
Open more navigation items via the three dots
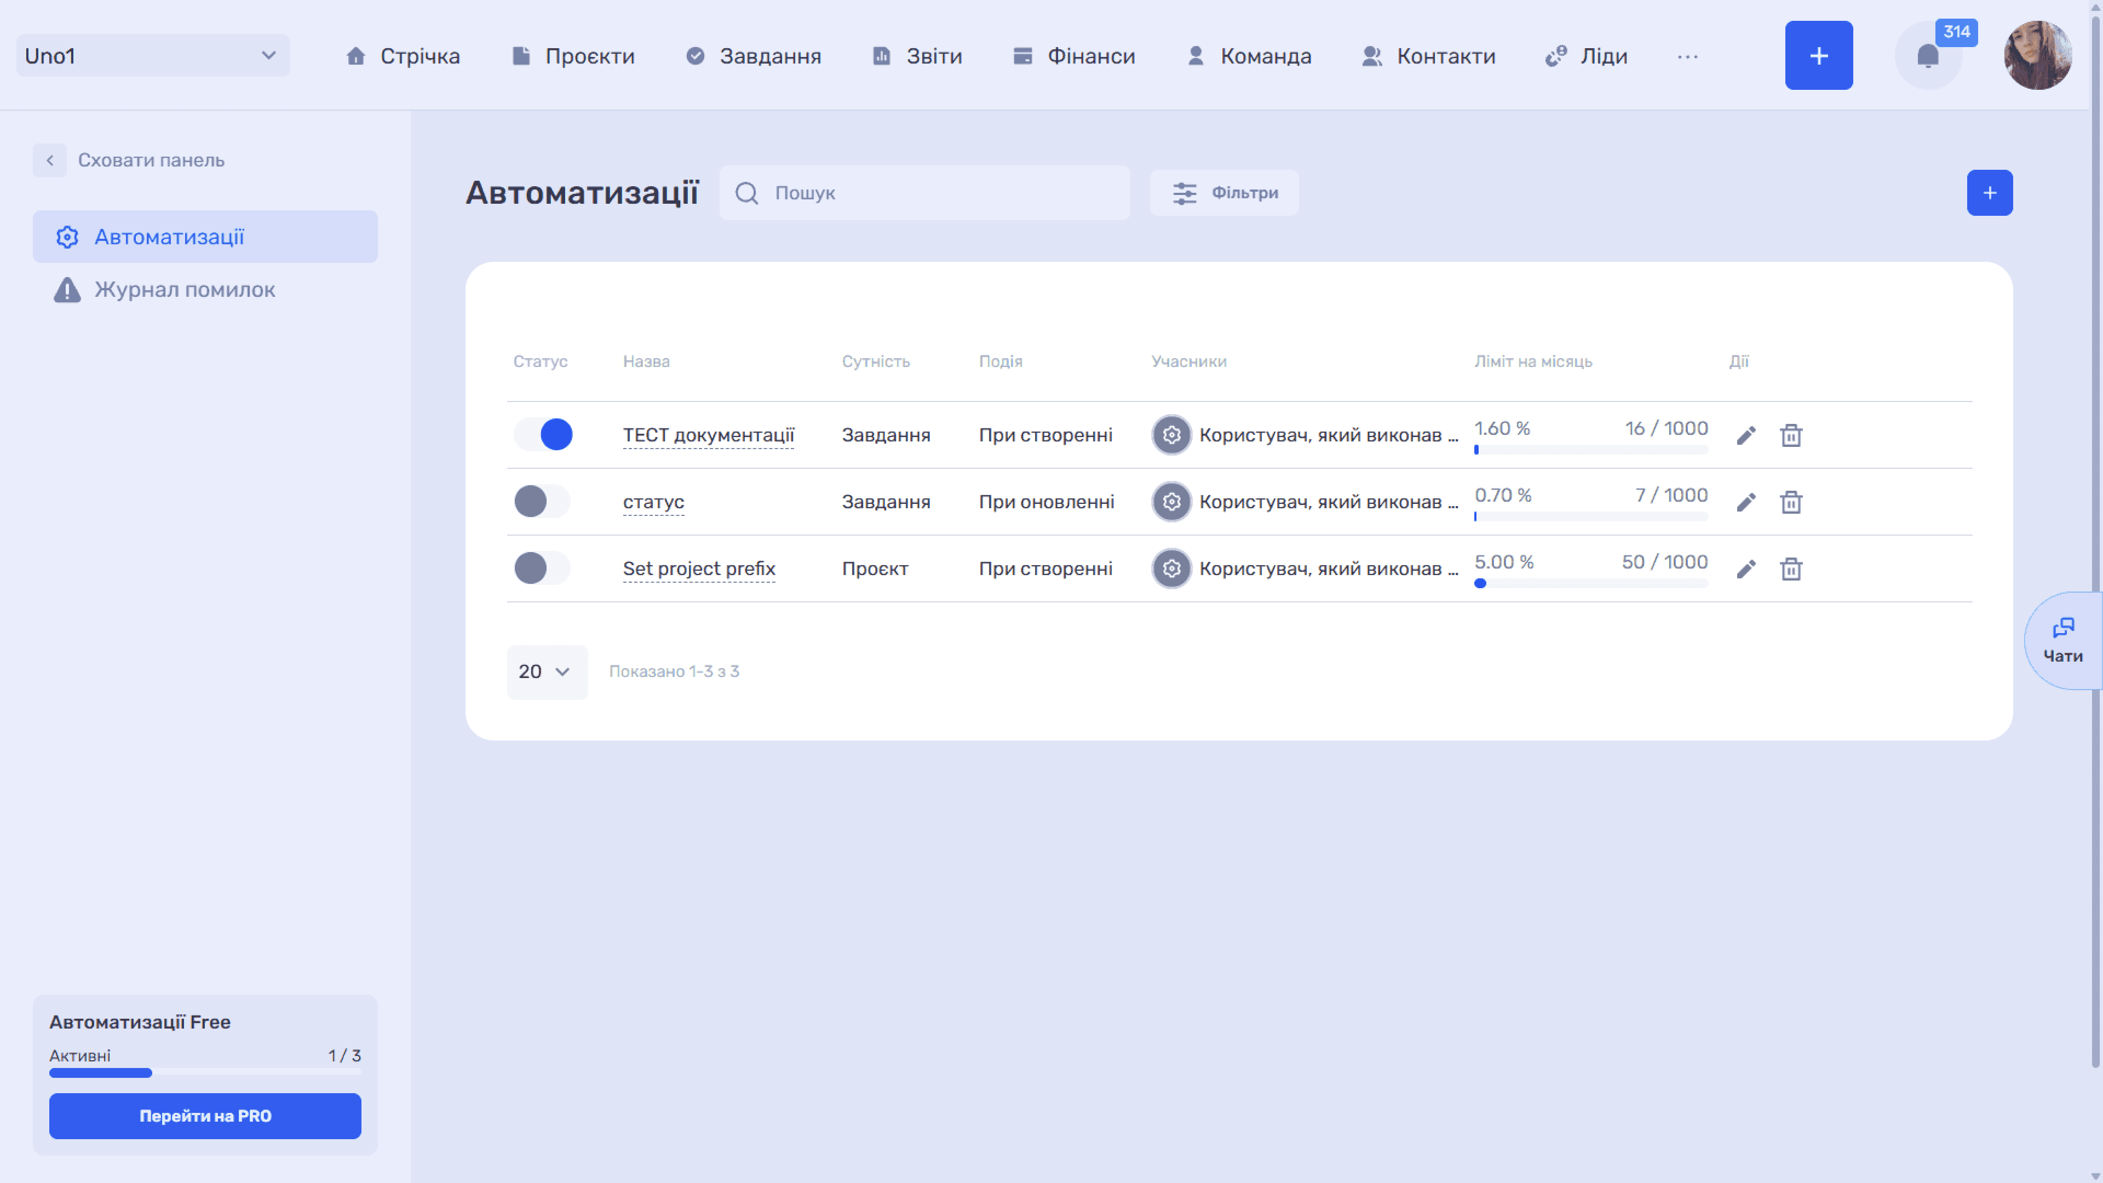tap(1687, 56)
